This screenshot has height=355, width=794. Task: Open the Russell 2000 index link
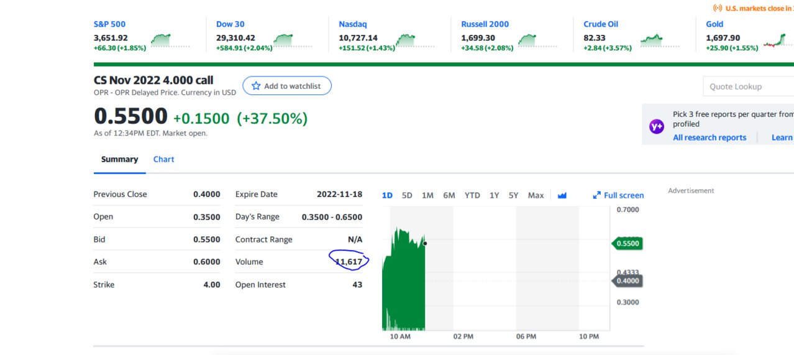tap(485, 24)
